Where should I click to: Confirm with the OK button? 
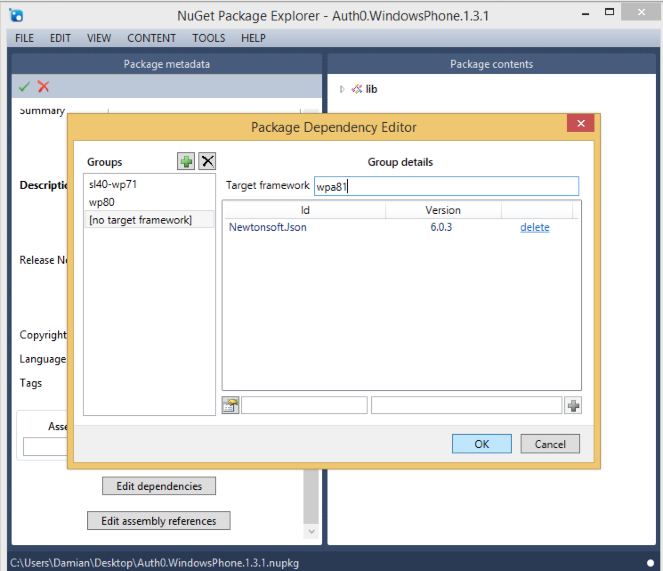click(481, 444)
